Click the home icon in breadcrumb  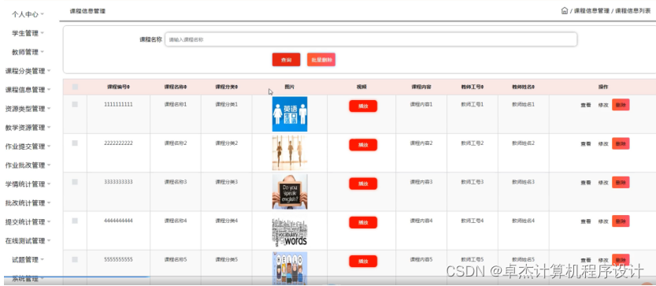tap(565, 11)
